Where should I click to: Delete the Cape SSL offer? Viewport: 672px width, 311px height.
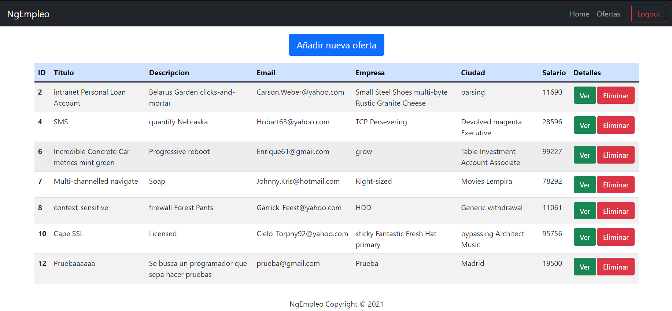[x=615, y=237]
